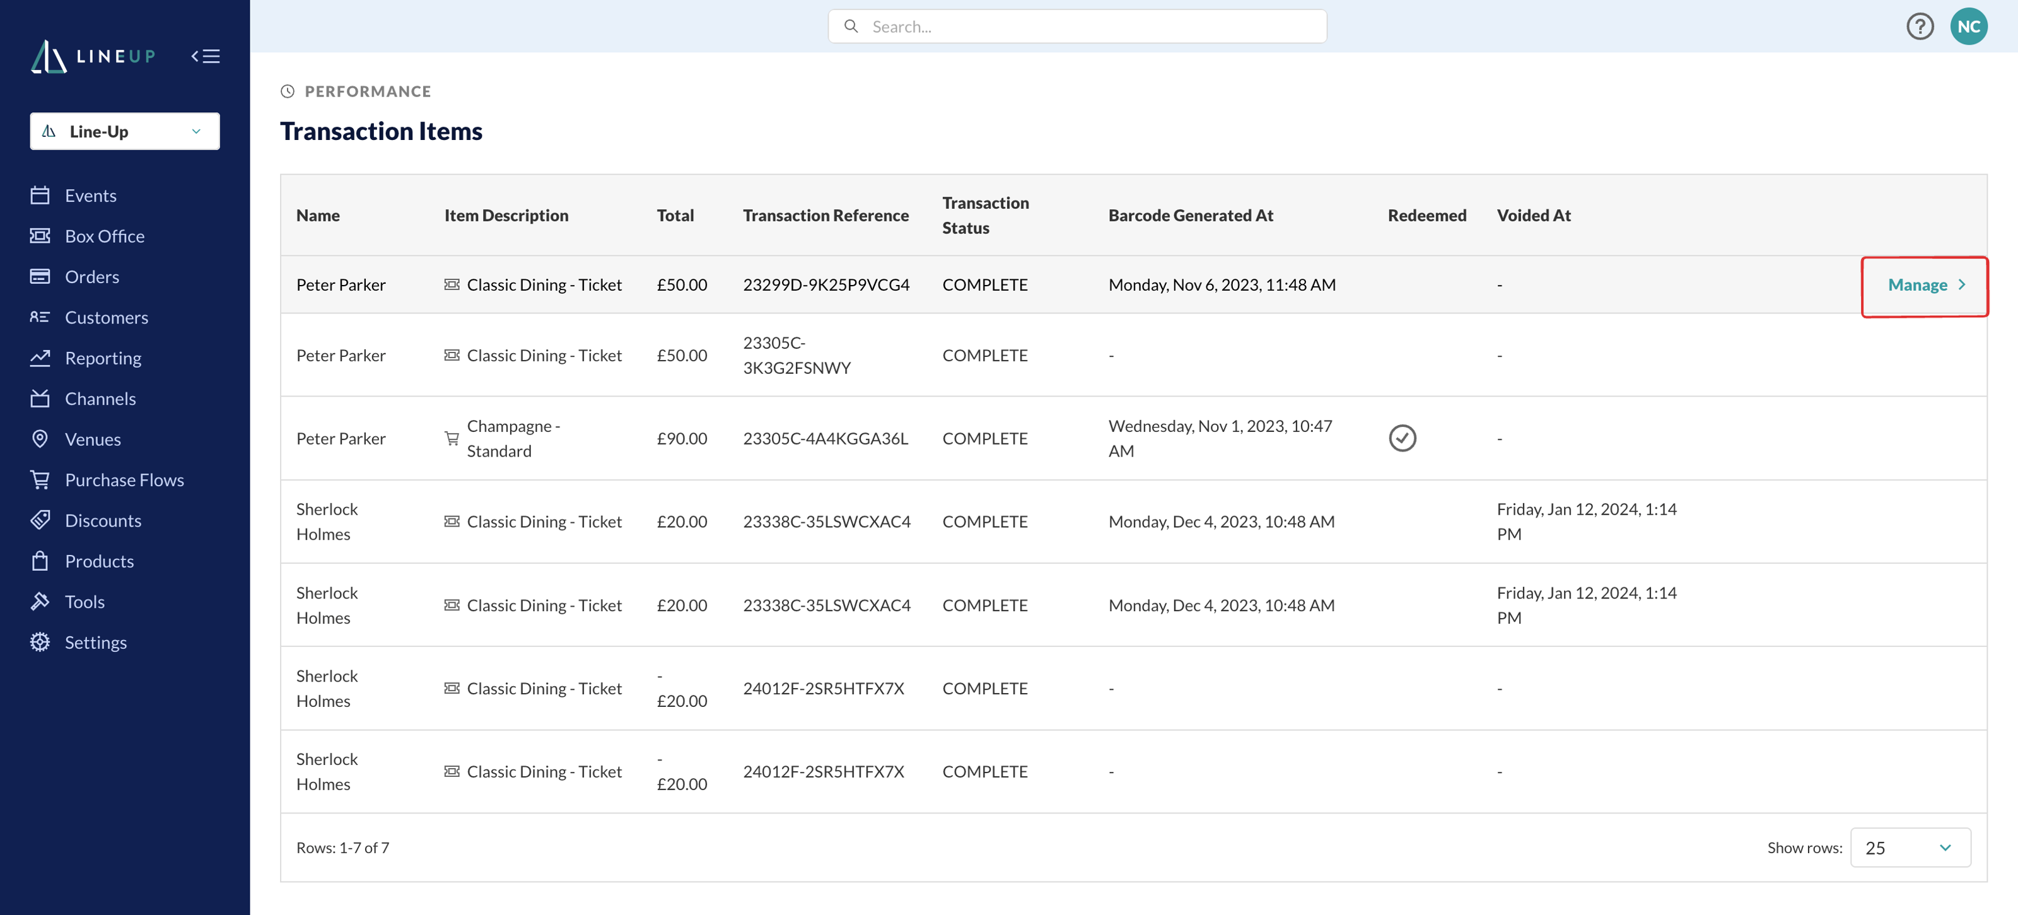2018x915 pixels.
Task: Click the Name column header
Action: click(317, 216)
